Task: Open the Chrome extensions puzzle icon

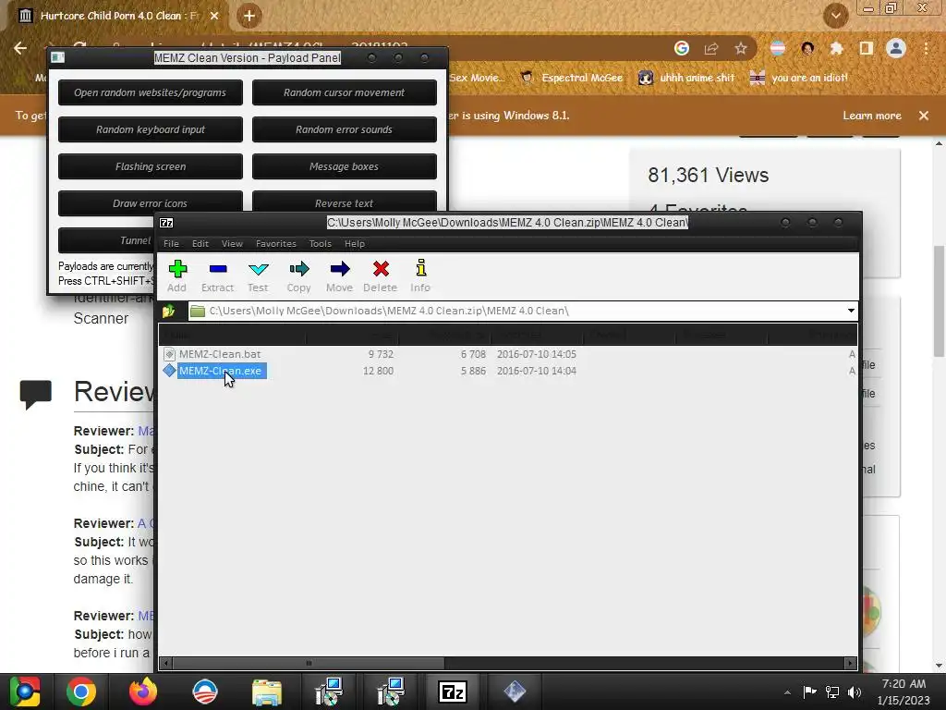Action: tap(836, 48)
